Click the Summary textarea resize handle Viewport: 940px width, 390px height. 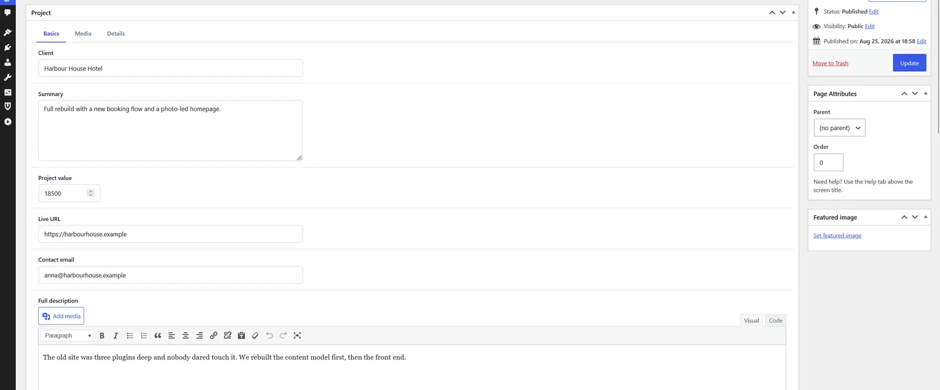(299, 157)
